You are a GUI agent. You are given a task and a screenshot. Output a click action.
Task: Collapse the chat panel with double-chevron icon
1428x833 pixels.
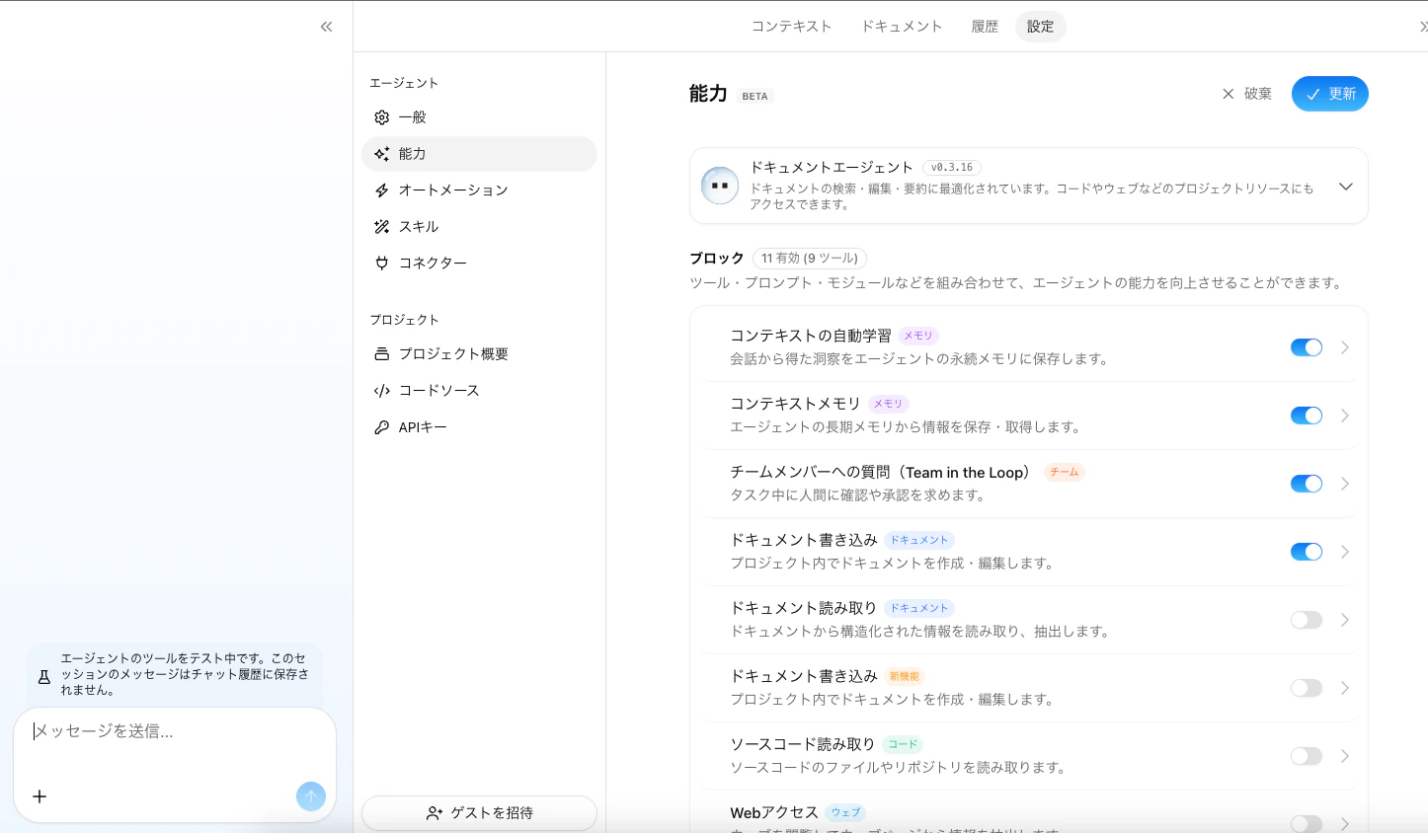(326, 27)
